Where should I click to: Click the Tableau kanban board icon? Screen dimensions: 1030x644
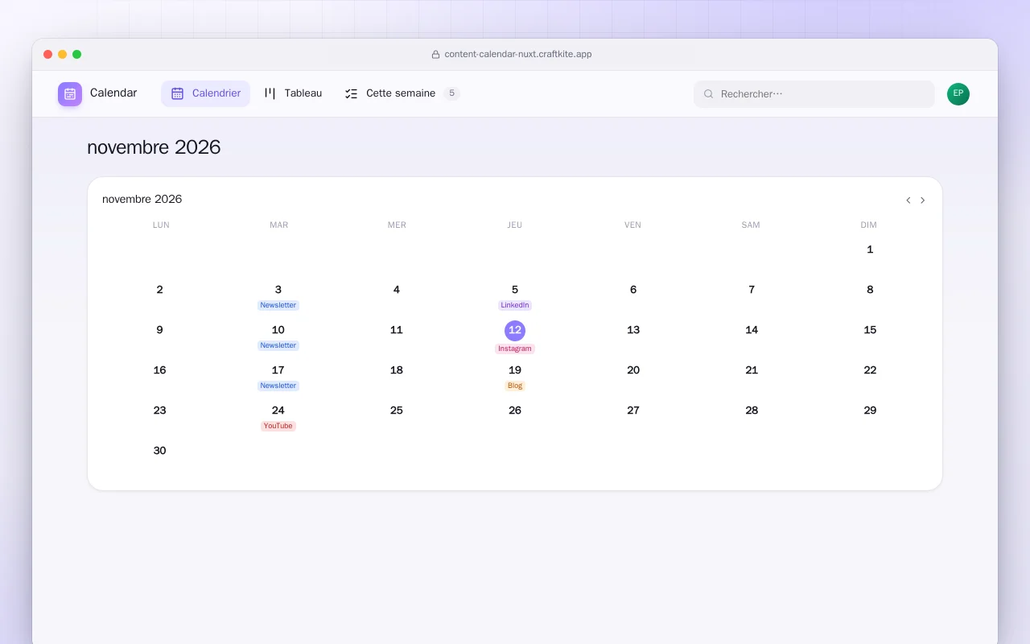pos(270,93)
